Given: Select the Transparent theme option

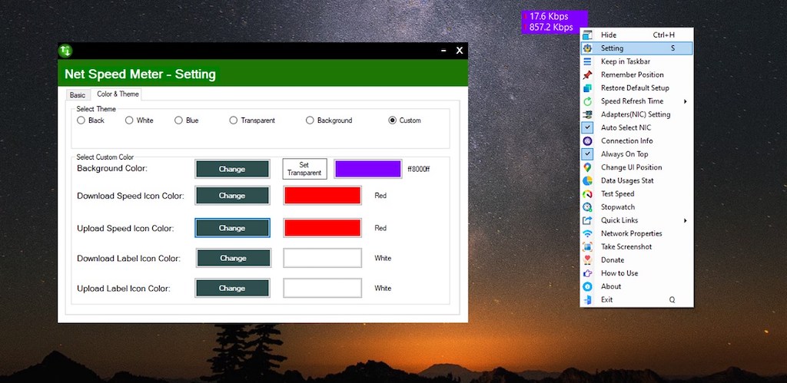Looking at the screenshot, I should coord(233,121).
